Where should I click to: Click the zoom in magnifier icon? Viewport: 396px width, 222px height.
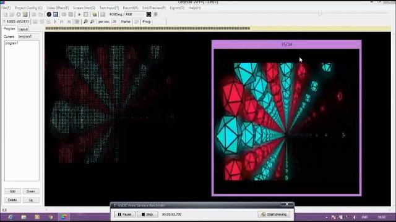85,22
